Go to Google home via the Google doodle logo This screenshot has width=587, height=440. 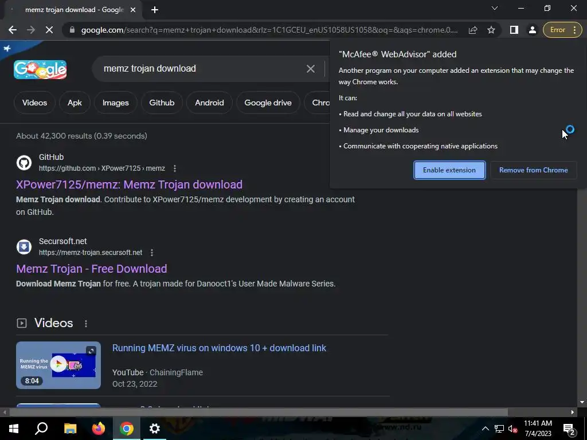(40, 69)
